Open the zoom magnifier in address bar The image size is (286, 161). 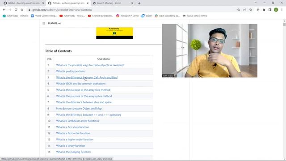pyautogui.click(x=239, y=10)
